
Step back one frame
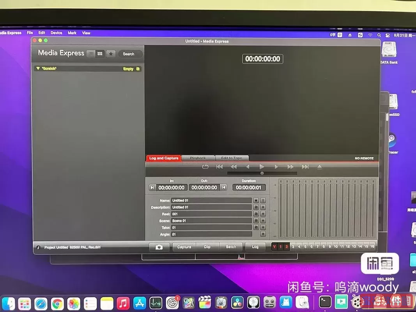pyautogui.click(x=248, y=167)
